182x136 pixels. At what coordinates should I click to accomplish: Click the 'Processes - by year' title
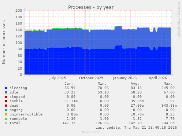coord(91,7)
